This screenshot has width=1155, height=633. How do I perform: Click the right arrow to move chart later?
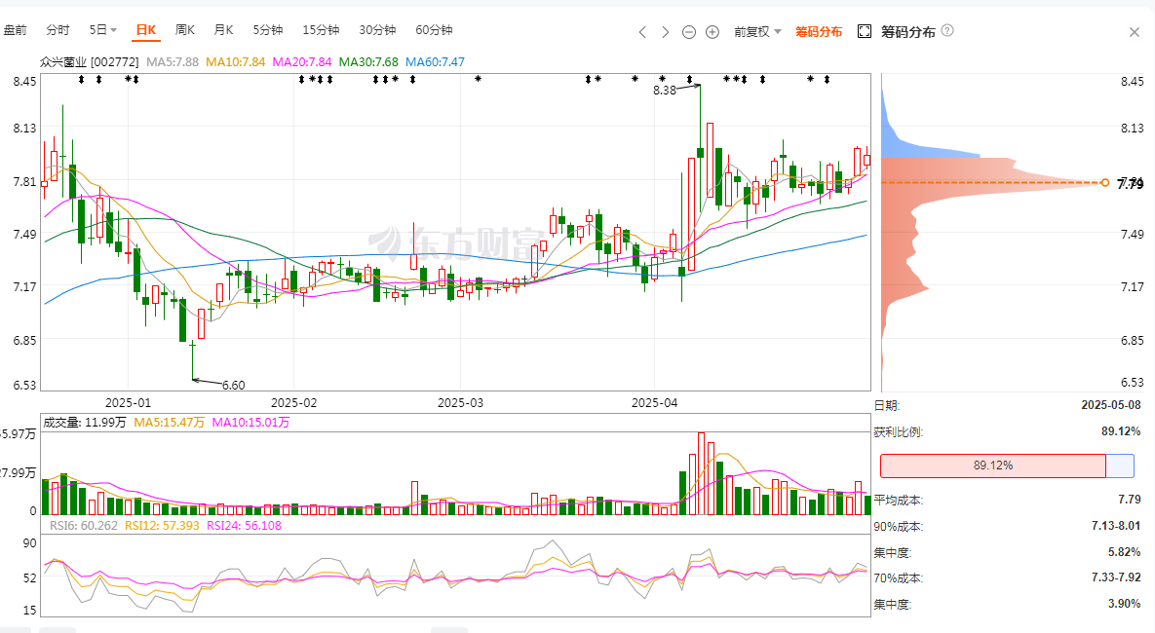(x=665, y=31)
